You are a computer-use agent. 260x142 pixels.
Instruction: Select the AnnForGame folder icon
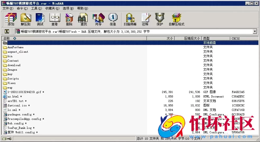pyautogui.click(x=5, y=47)
